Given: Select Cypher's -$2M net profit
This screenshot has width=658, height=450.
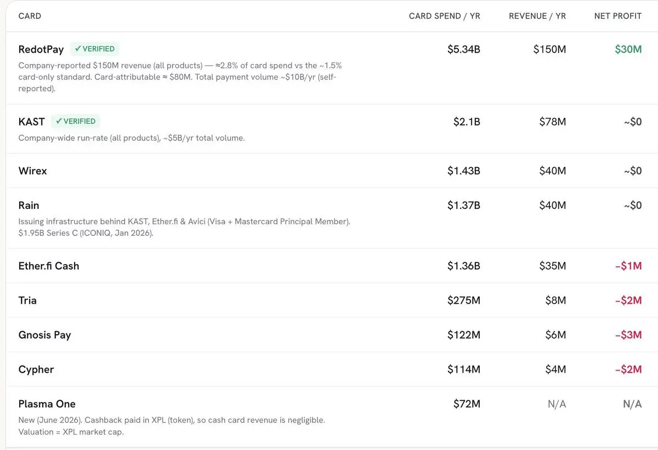Looking at the screenshot, I should click(x=628, y=369).
